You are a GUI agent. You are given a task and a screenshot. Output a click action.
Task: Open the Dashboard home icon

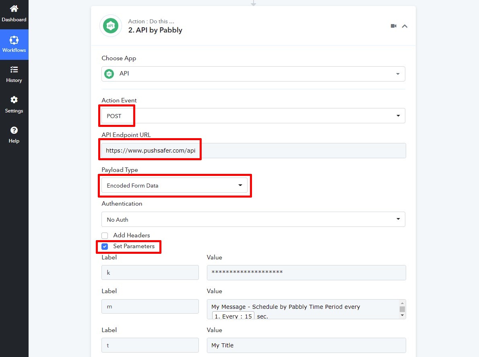click(14, 8)
